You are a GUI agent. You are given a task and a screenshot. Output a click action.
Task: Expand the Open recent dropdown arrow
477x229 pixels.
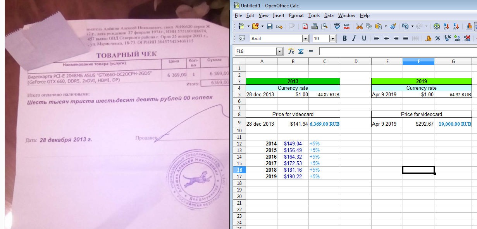tap(262, 27)
